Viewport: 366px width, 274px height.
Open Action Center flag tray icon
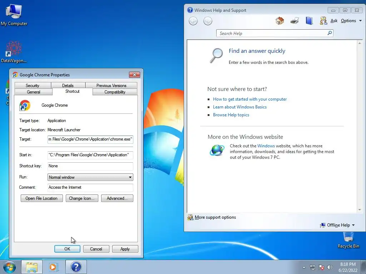coord(321,267)
